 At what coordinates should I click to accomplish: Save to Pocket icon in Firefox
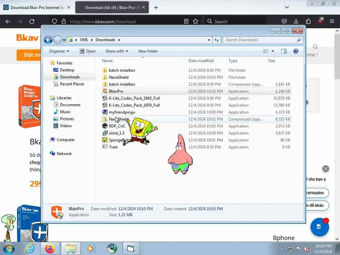(284, 22)
